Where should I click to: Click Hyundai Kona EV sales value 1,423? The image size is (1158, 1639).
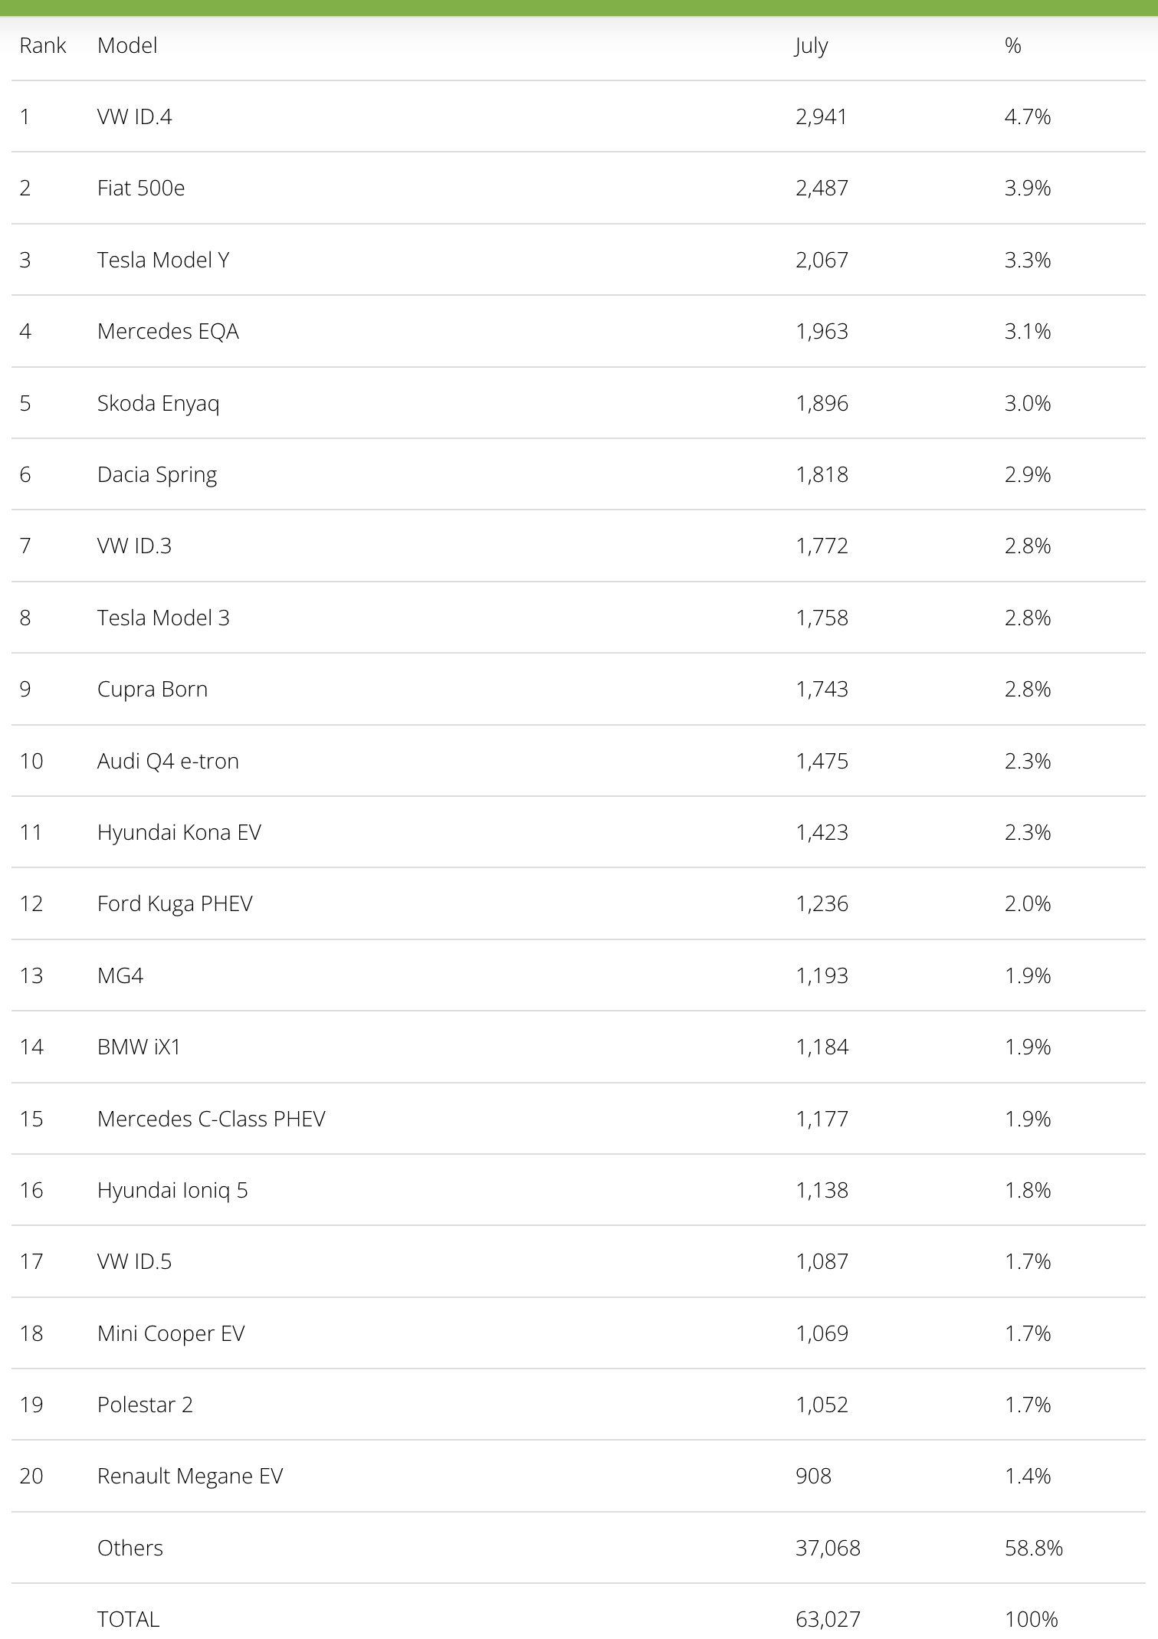[x=822, y=832]
